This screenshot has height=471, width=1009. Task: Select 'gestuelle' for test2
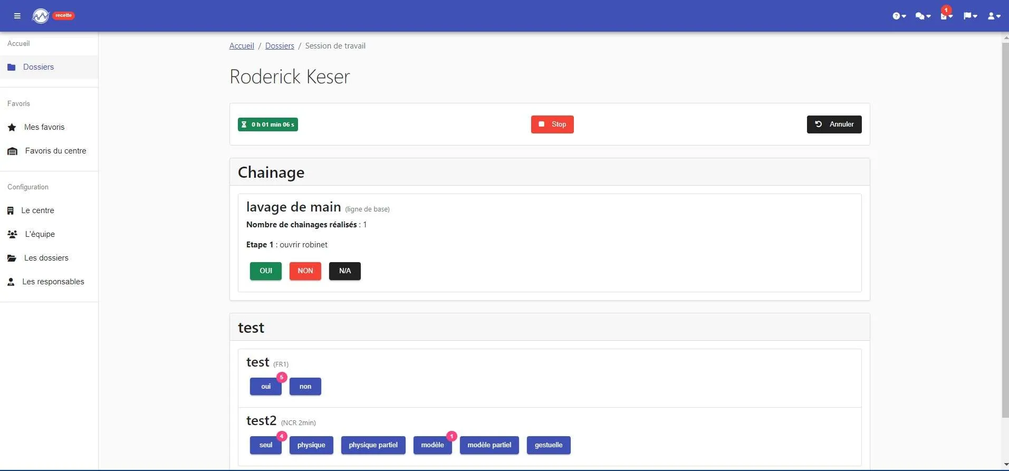coord(549,445)
